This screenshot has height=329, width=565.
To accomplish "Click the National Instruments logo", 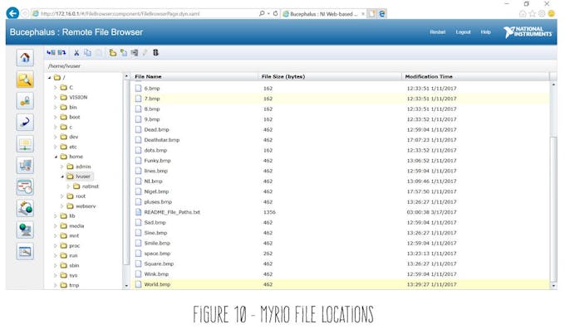I will (x=528, y=31).
